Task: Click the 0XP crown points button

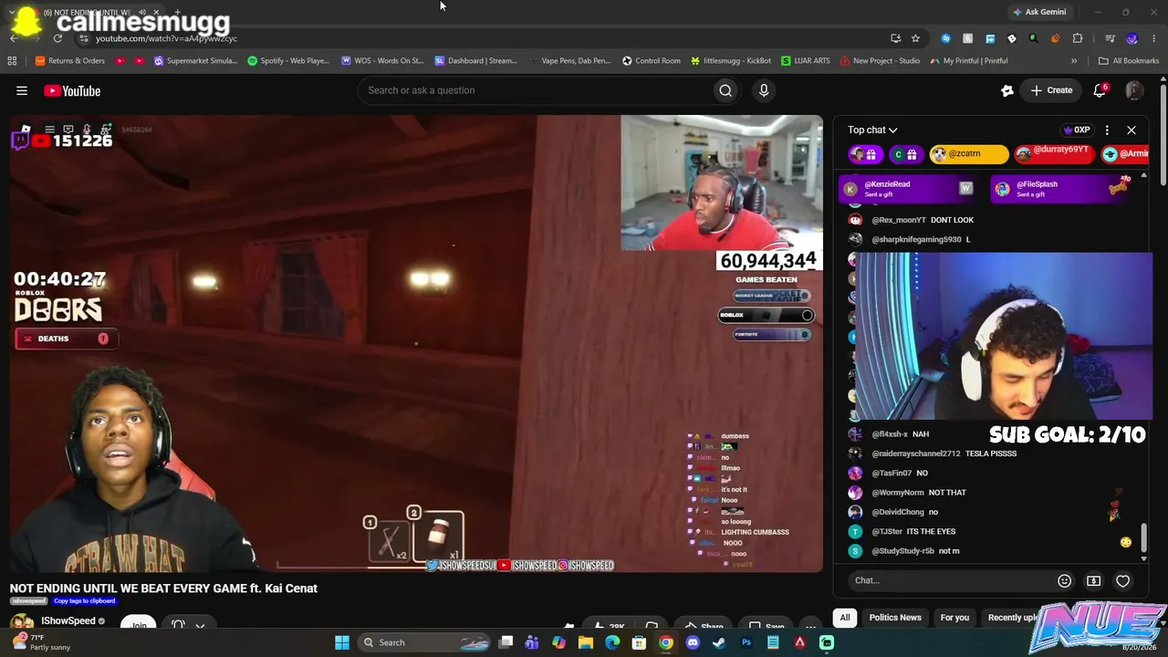Action: tap(1077, 130)
